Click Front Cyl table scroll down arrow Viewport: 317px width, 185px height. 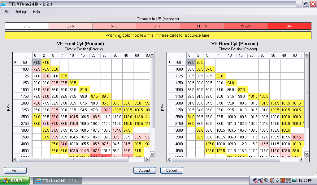tap(152, 154)
